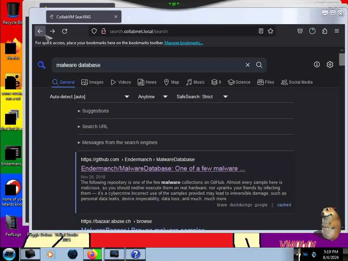This screenshot has width=348, height=261.
Task: Go forward with the forward arrow
Action: point(52,31)
